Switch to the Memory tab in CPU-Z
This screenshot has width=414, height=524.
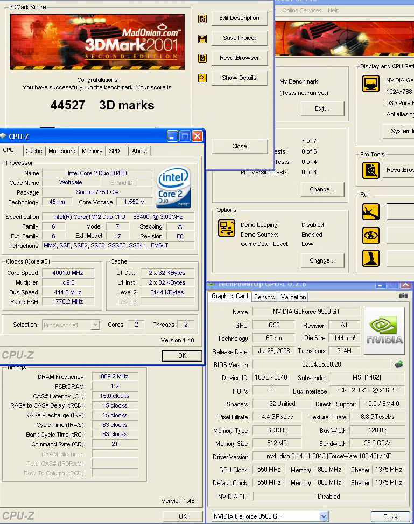(92, 151)
